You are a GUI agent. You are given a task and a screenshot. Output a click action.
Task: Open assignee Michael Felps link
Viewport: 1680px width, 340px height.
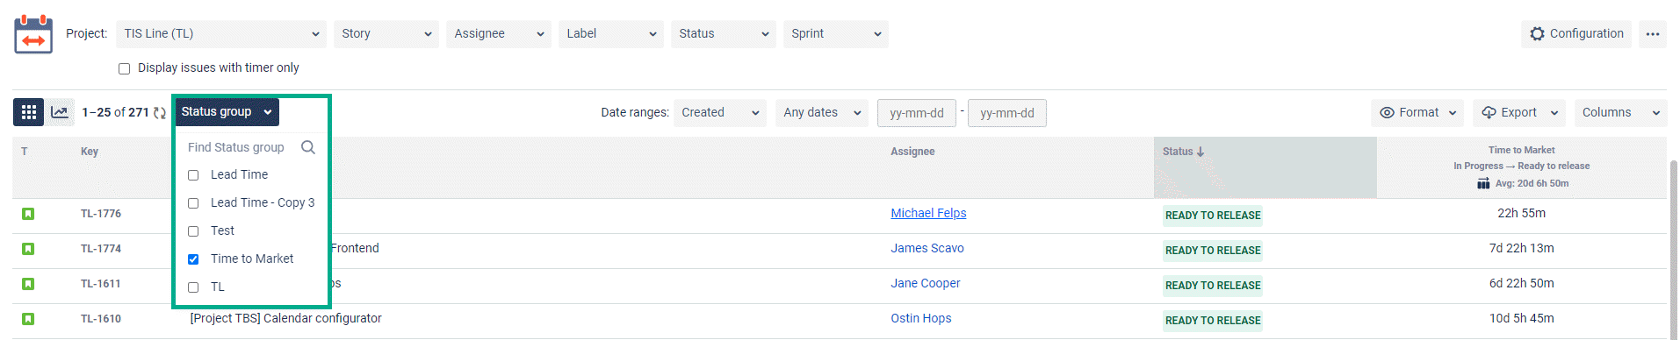928,213
